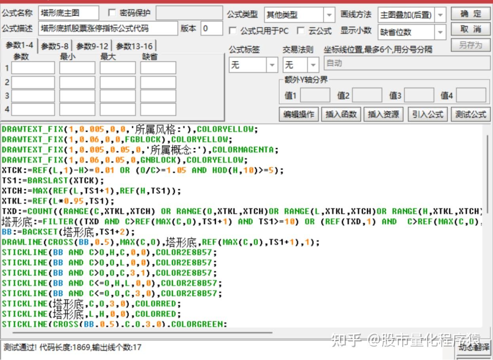Click the code line starting XTKL:=REF
The width and height of the screenshot is (493, 360).
58,201
